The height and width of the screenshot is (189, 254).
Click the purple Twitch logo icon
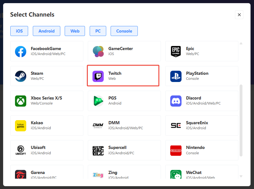tap(98, 76)
